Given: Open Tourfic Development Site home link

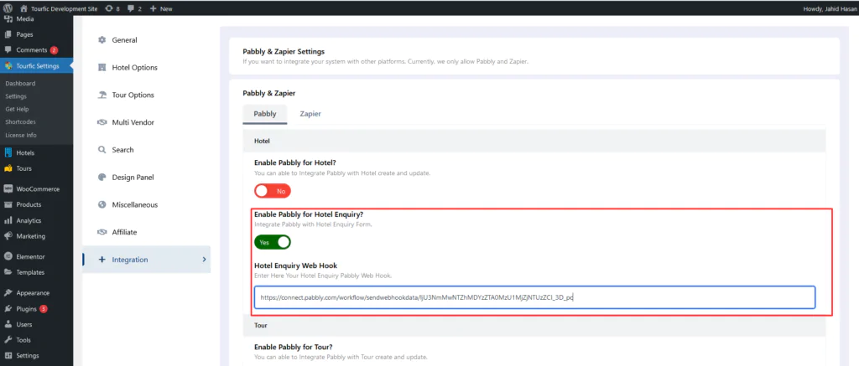Looking at the screenshot, I should (59, 8).
